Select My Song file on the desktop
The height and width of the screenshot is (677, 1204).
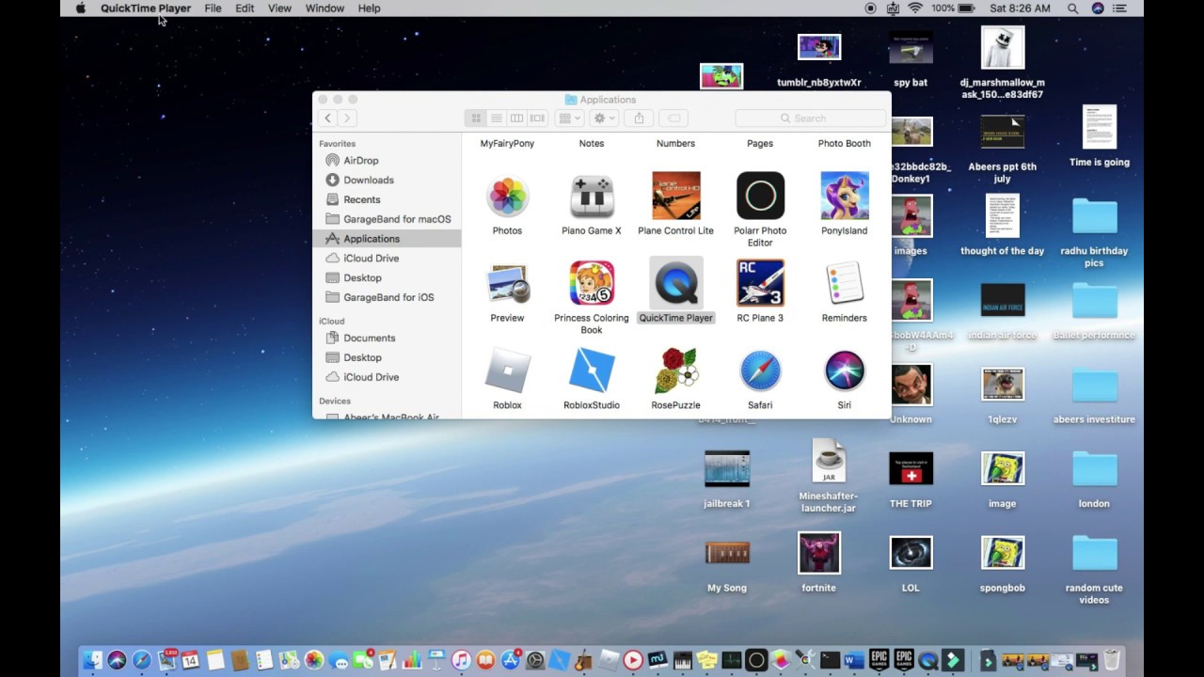pos(727,553)
